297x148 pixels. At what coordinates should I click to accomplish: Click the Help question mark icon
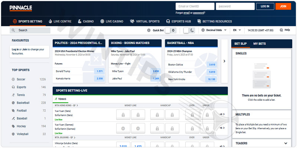(x=281, y=30)
